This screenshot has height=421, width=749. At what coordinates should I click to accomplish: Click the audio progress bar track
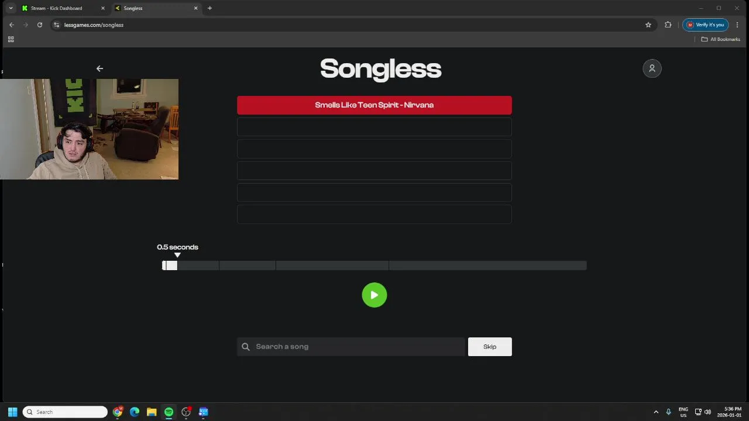pyautogui.click(x=374, y=265)
